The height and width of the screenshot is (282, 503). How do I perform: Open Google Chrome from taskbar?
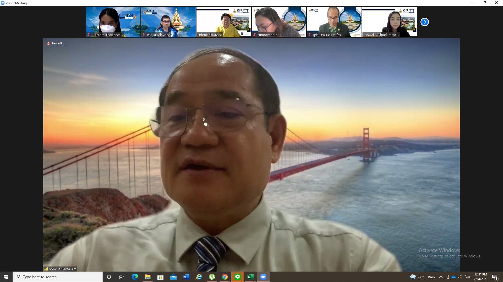point(225,277)
